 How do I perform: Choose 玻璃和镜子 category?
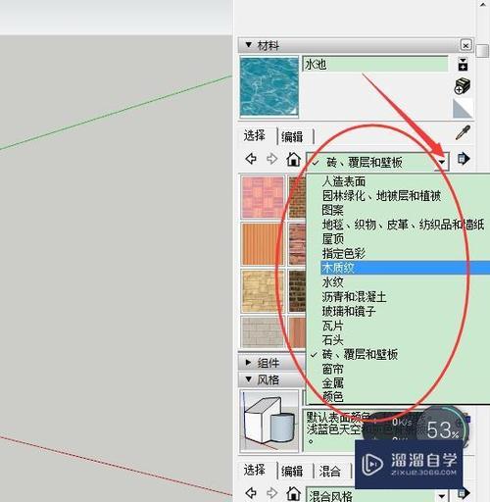pyautogui.click(x=349, y=311)
